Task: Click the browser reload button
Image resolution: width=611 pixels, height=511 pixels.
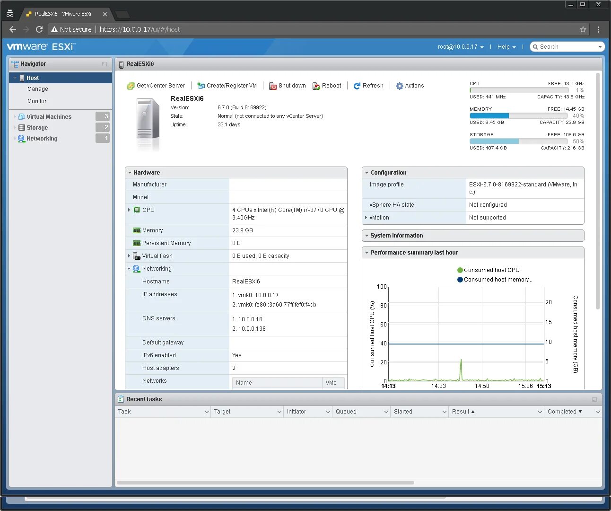Action: coord(39,29)
